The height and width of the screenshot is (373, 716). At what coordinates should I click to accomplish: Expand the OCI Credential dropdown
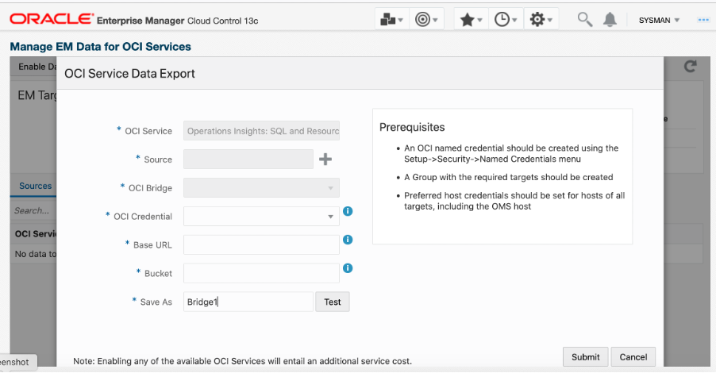(x=330, y=216)
